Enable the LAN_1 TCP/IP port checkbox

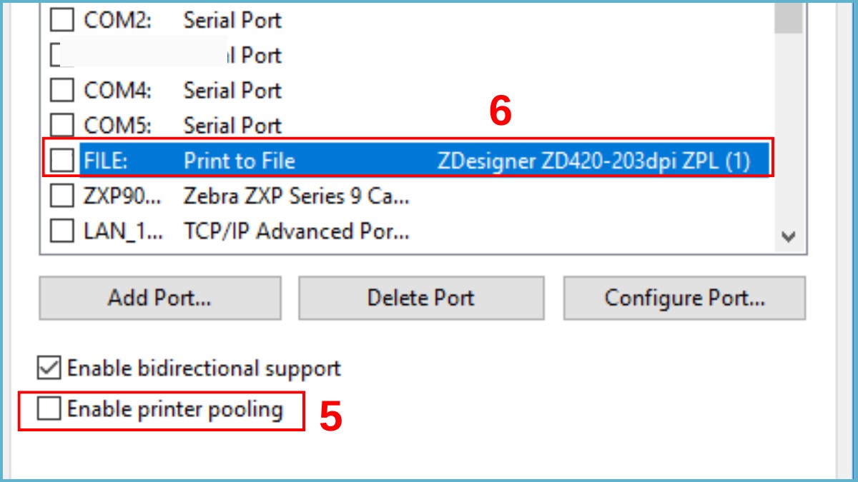click(x=62, y=231)
